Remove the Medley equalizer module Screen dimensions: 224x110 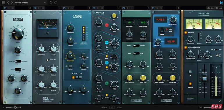point(102,8)
